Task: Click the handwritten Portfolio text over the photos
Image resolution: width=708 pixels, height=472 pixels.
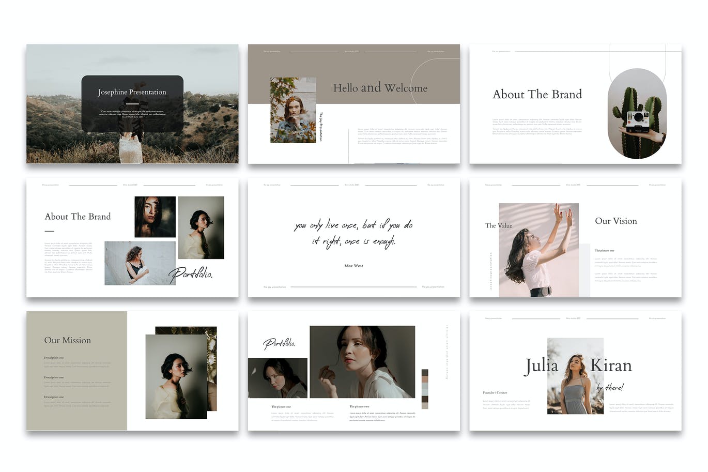Action: coord(191,274)
